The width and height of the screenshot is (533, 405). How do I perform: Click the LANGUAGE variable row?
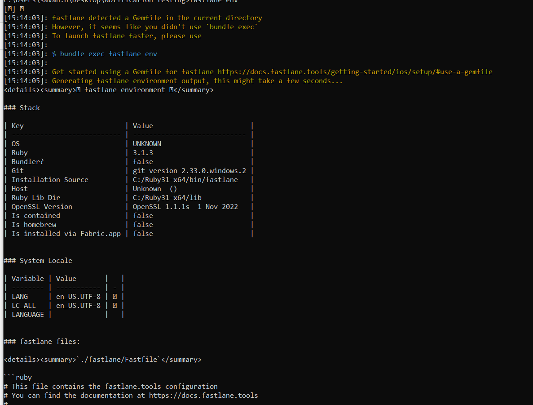coord(27,314)
